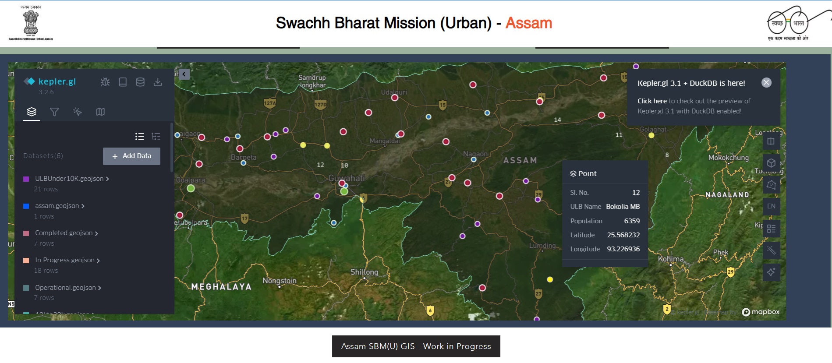
Task: Select the list view layer order
Action: point(140,137)
